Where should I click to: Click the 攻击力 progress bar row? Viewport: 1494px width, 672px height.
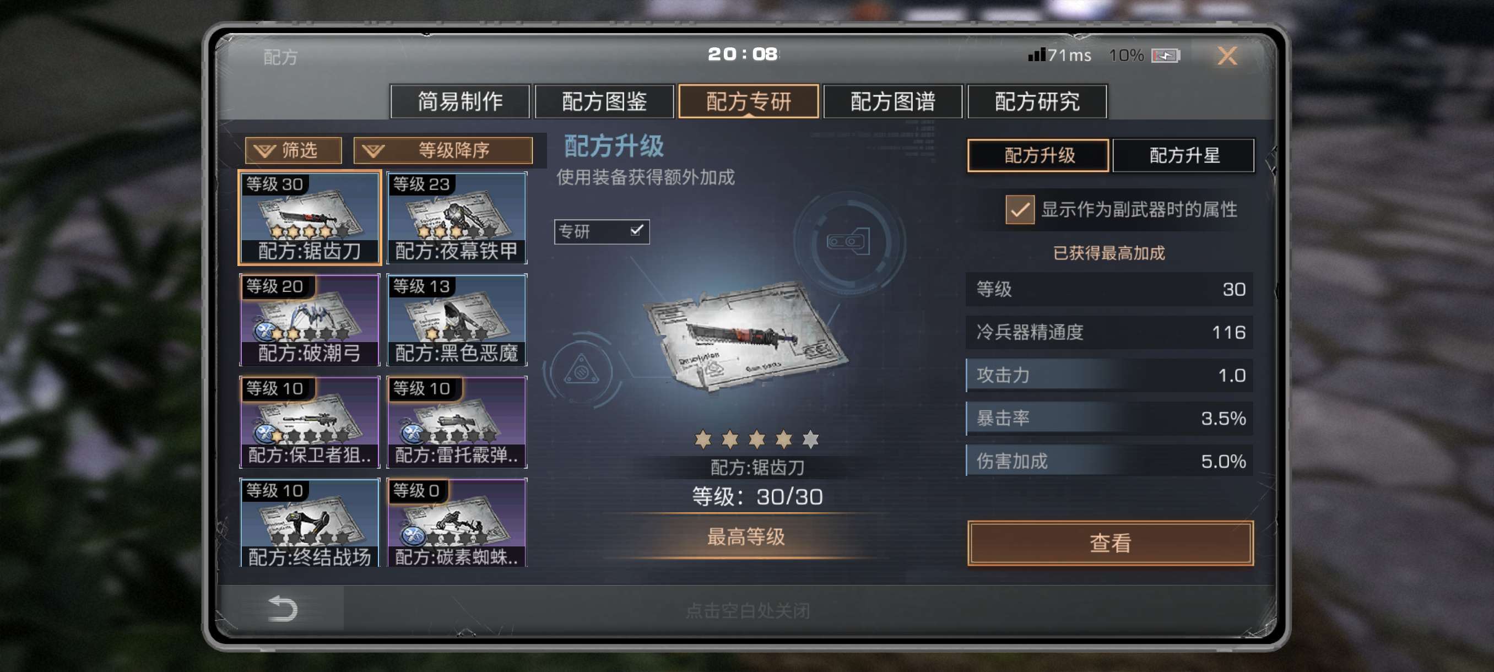click(x=1109, y=375)
